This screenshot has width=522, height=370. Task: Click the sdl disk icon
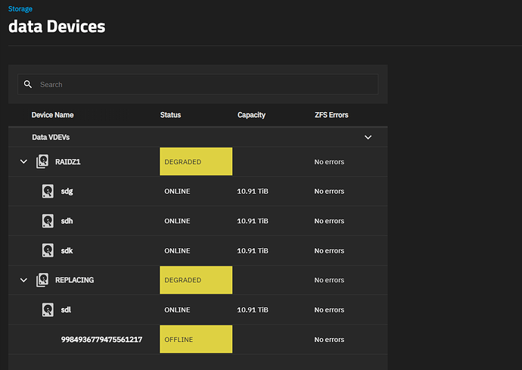[x=48, y=309]
